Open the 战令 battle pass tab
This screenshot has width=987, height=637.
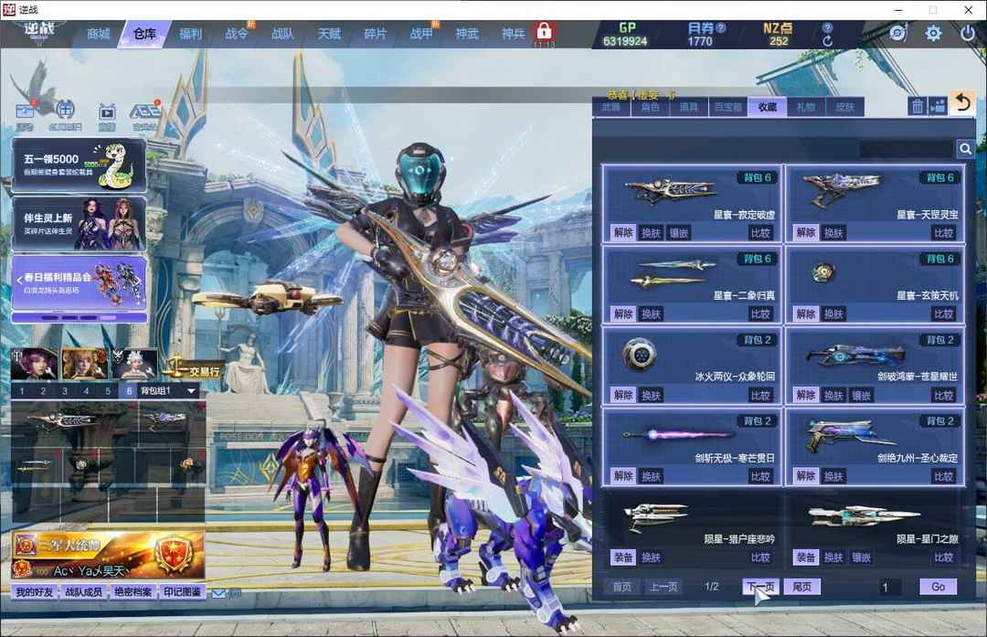point(237,34)
